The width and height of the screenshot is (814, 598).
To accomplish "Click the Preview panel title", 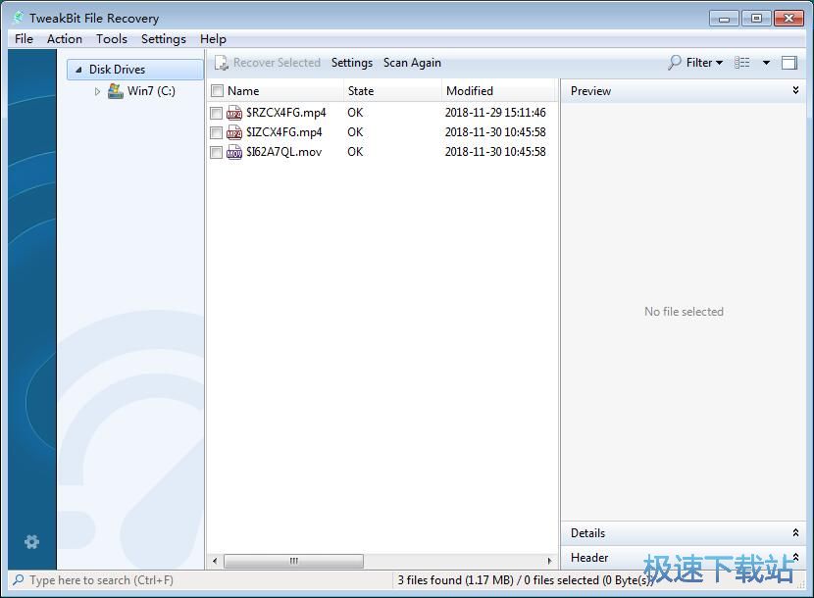I will coord(590,91).
